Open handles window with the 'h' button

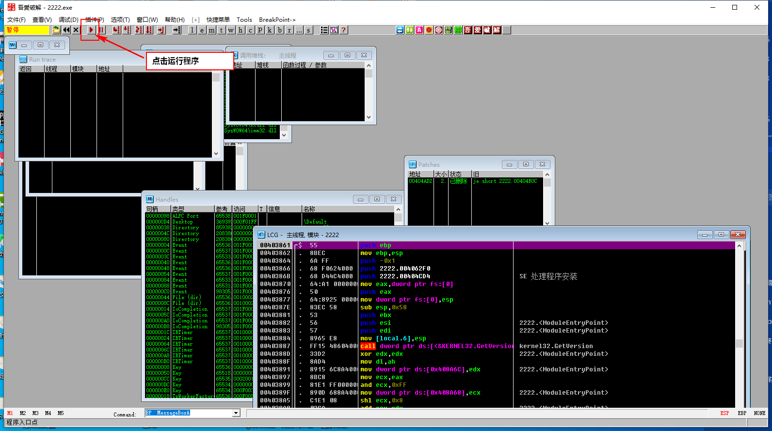tap(241, 30)
